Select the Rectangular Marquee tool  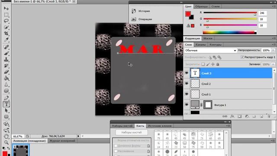click(6, 14)
